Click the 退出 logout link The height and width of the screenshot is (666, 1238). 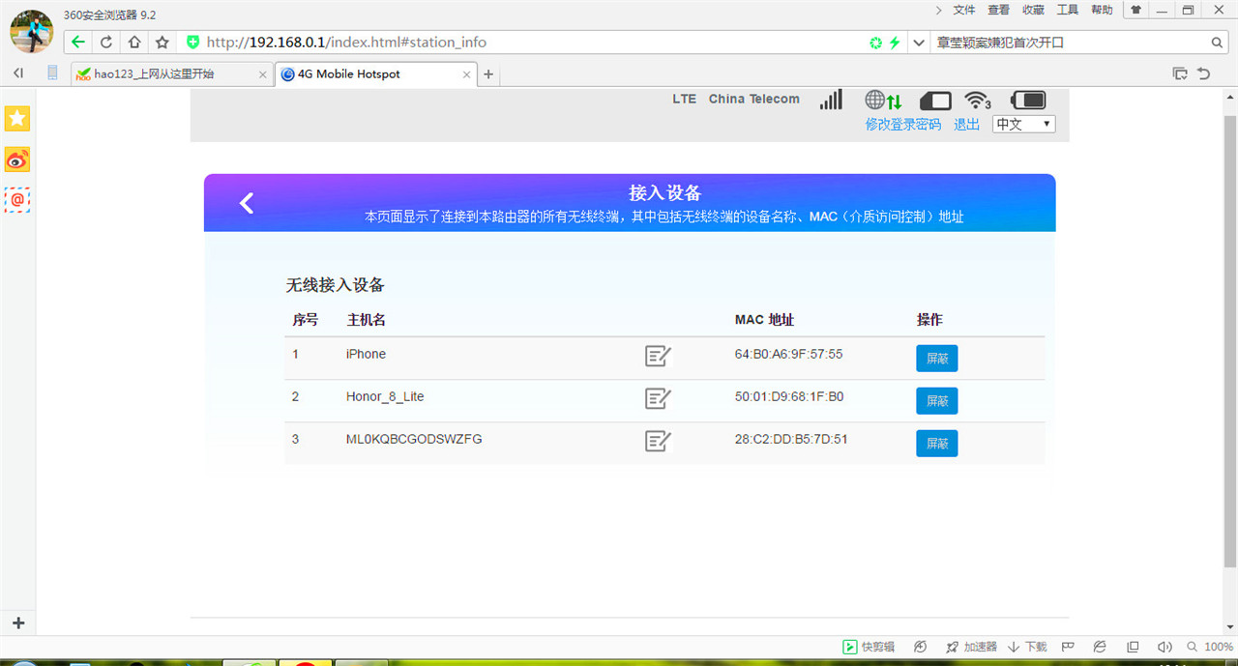coord(964,124)
